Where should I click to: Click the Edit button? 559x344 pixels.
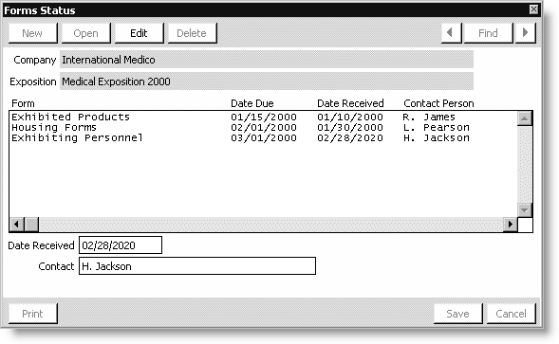tap(139, 33)
